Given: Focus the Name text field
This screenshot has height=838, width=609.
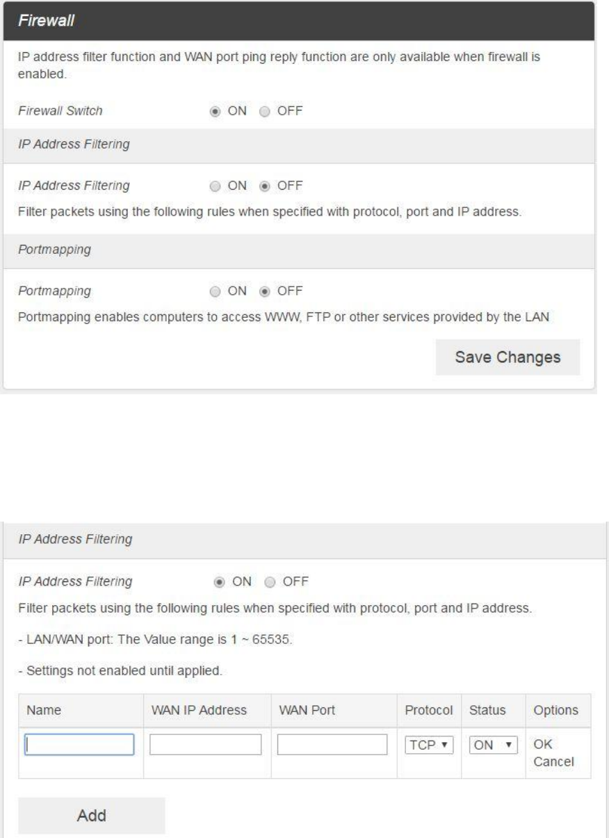Looking at the screenshot, I should 79,745.
